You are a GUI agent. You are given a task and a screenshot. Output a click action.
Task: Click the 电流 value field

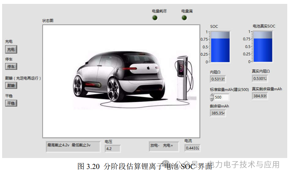[192, 148]
